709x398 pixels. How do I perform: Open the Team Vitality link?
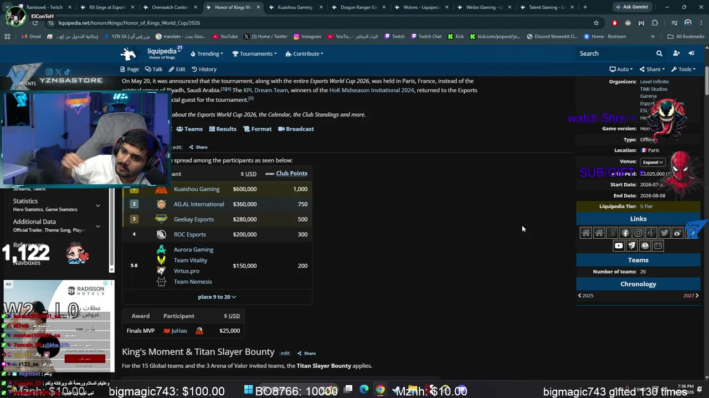tap(191, 260)
